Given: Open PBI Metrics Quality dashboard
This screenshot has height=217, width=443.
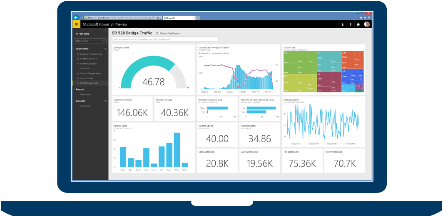Looking at the screenshot, I should tap(89, 63).
